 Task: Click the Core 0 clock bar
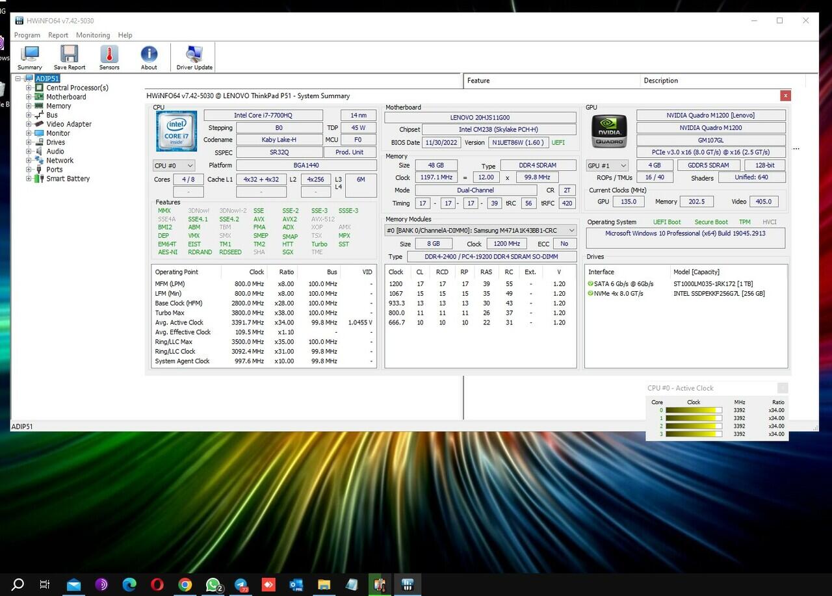[x=694, y=410]
